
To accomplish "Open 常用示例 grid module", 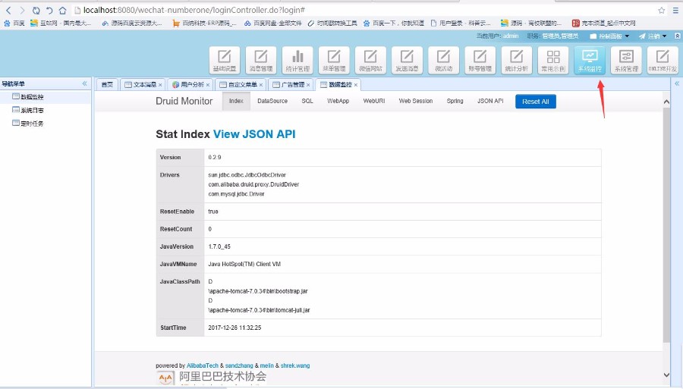I will click(x=553, y=60).
